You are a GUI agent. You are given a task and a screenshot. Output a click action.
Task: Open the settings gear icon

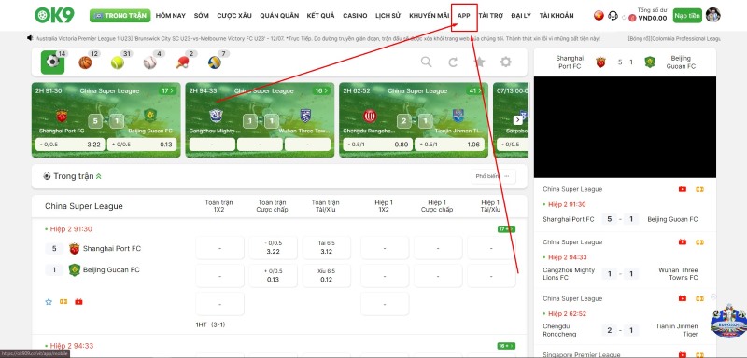pos(506,62)
